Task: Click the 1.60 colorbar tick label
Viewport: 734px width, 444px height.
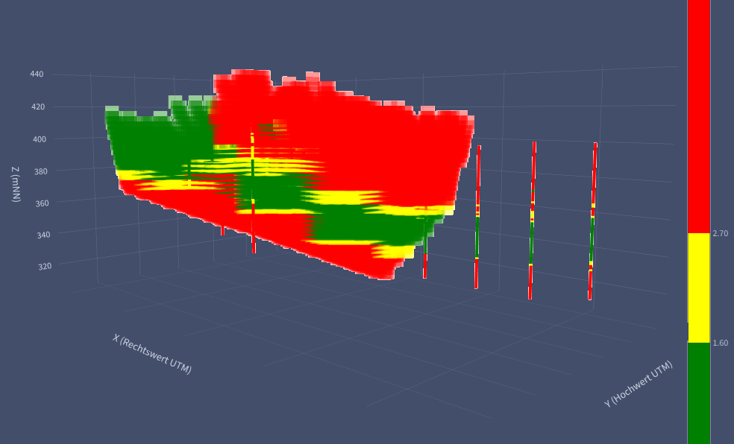Action: tap(721, 343)
